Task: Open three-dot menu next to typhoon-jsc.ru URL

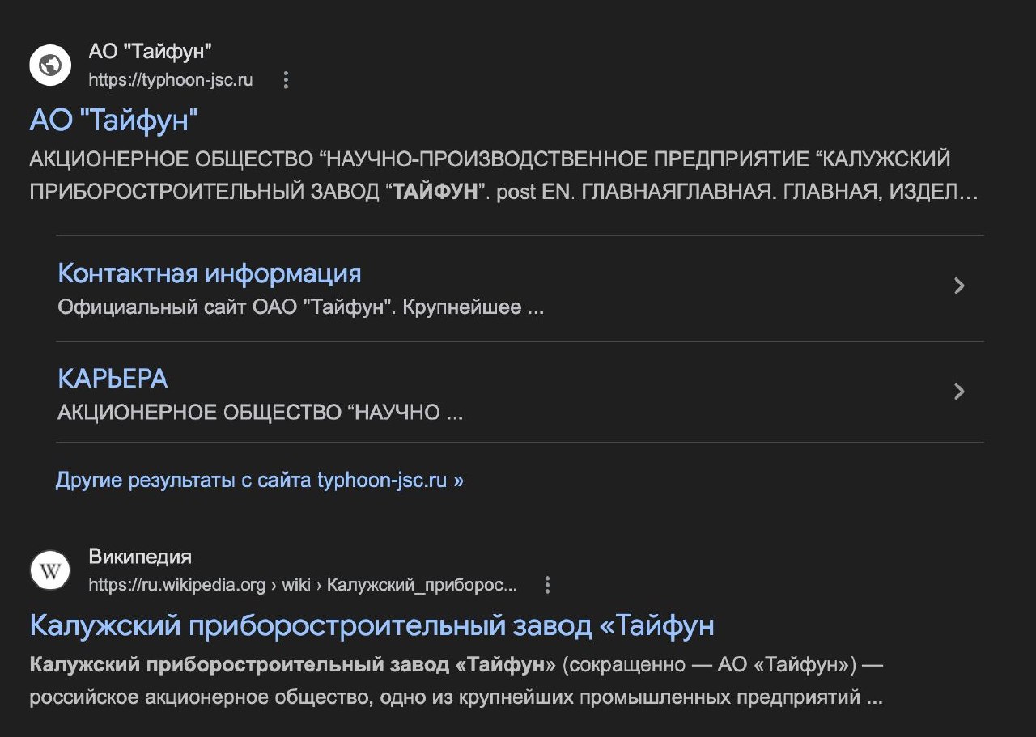Action: click(x=285, y=80)
